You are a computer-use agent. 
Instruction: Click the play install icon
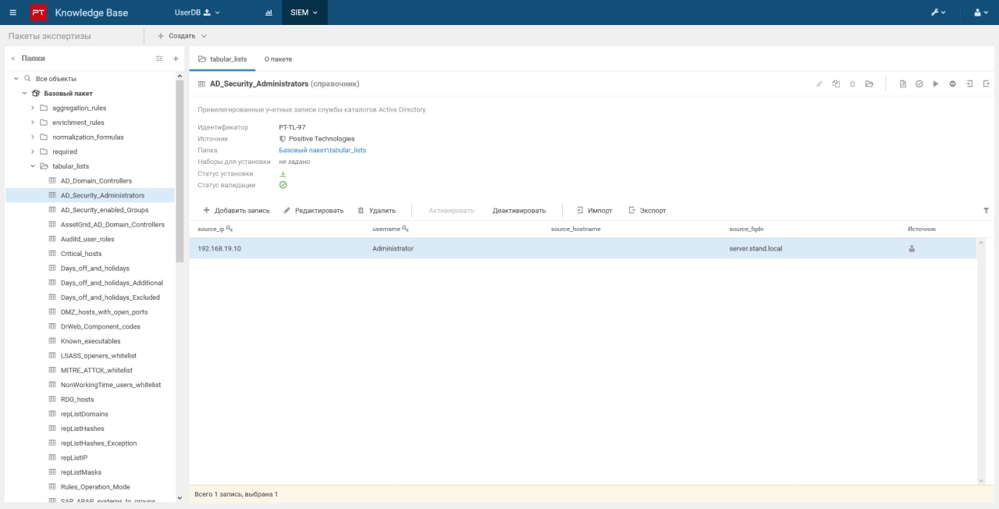pos(936,84)
